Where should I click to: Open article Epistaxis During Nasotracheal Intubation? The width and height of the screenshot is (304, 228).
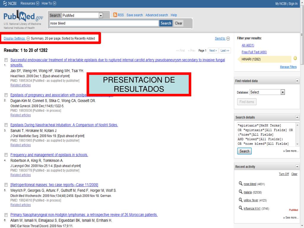click(x=64, y=125)
